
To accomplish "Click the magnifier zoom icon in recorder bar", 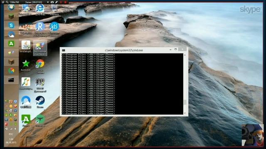I will [7, 2].
